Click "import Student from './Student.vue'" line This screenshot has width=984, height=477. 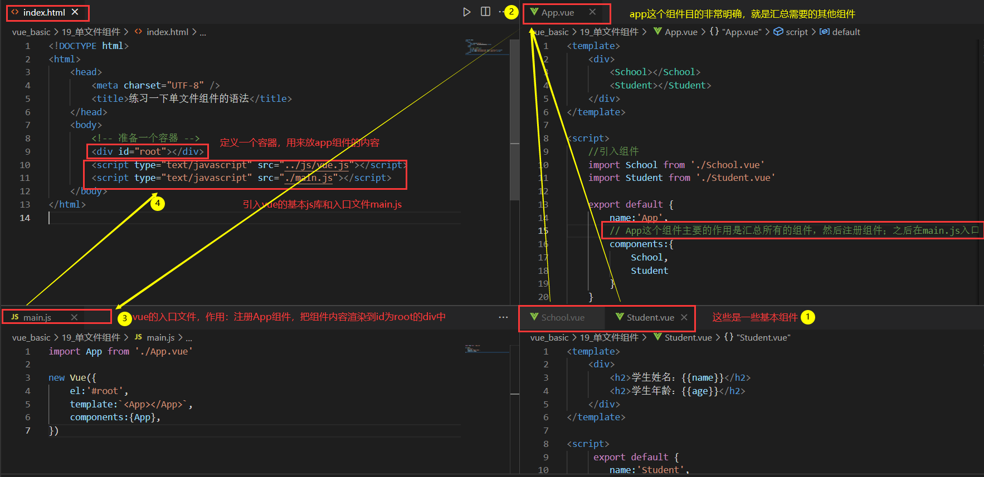point(682,178)
